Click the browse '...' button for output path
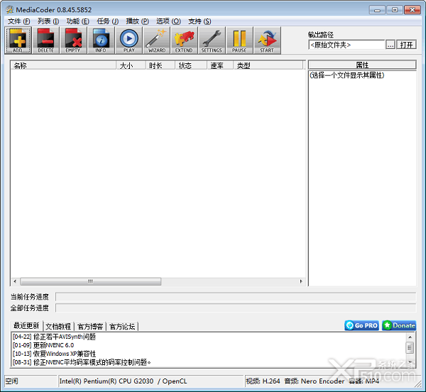The height and width of the screenshot is (392, 426). coord(390,45)
